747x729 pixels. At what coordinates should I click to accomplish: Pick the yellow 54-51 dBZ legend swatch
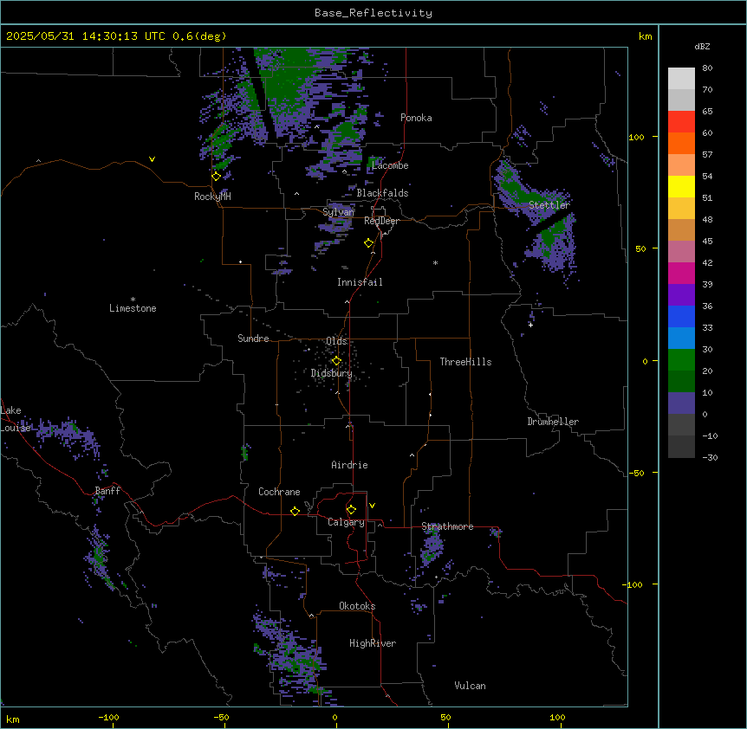(x=681, y=186)
